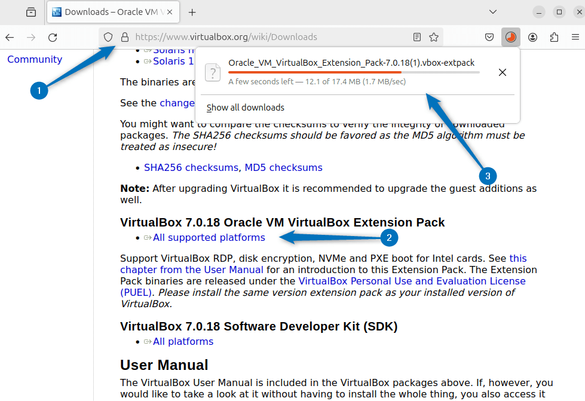Open the SHA256 checksums link
Image resolution: width=585 pixels, height=401 pixels.
click(191, 167)
